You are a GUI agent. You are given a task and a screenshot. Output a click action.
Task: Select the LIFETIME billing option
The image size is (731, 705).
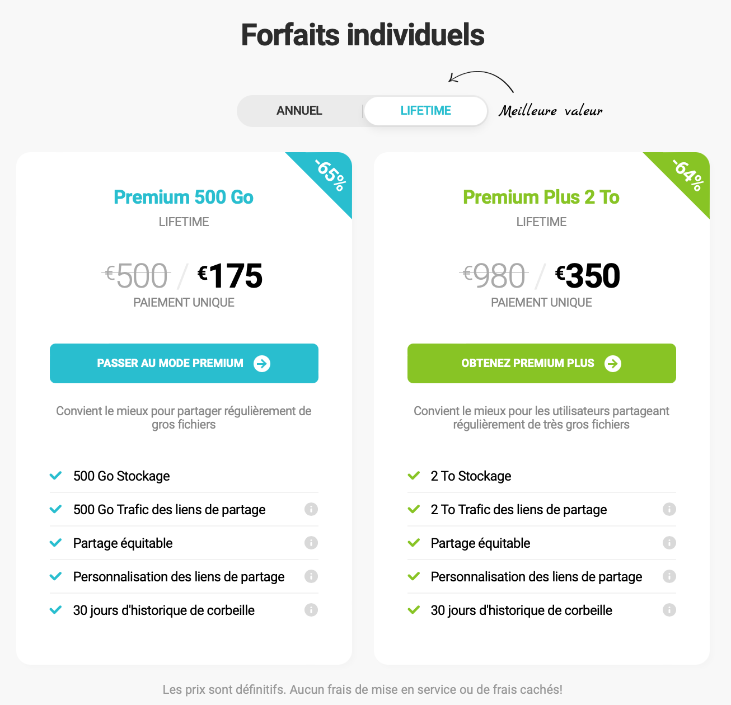click(x=425, y=111)
